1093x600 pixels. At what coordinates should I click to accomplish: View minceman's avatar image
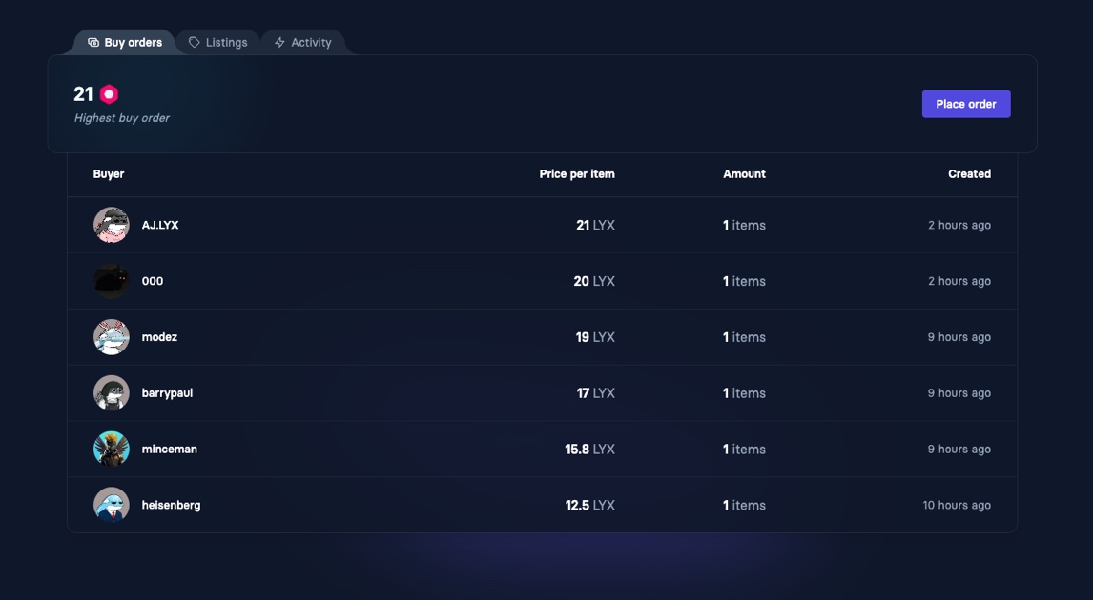112,449
